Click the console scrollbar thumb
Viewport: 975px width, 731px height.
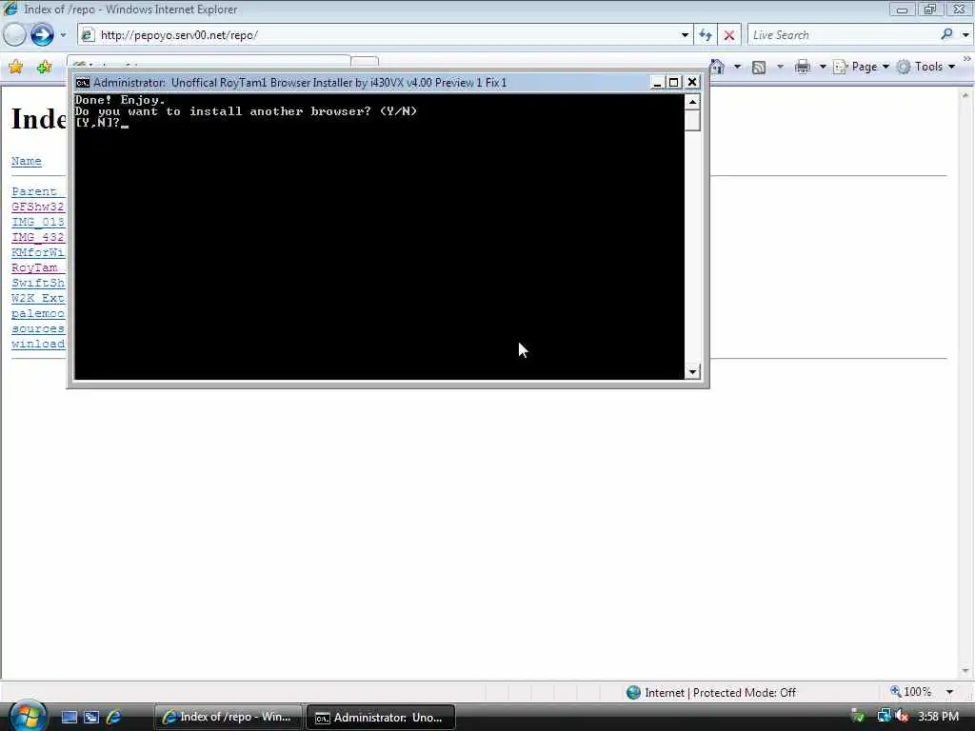(x=692, y=121)
